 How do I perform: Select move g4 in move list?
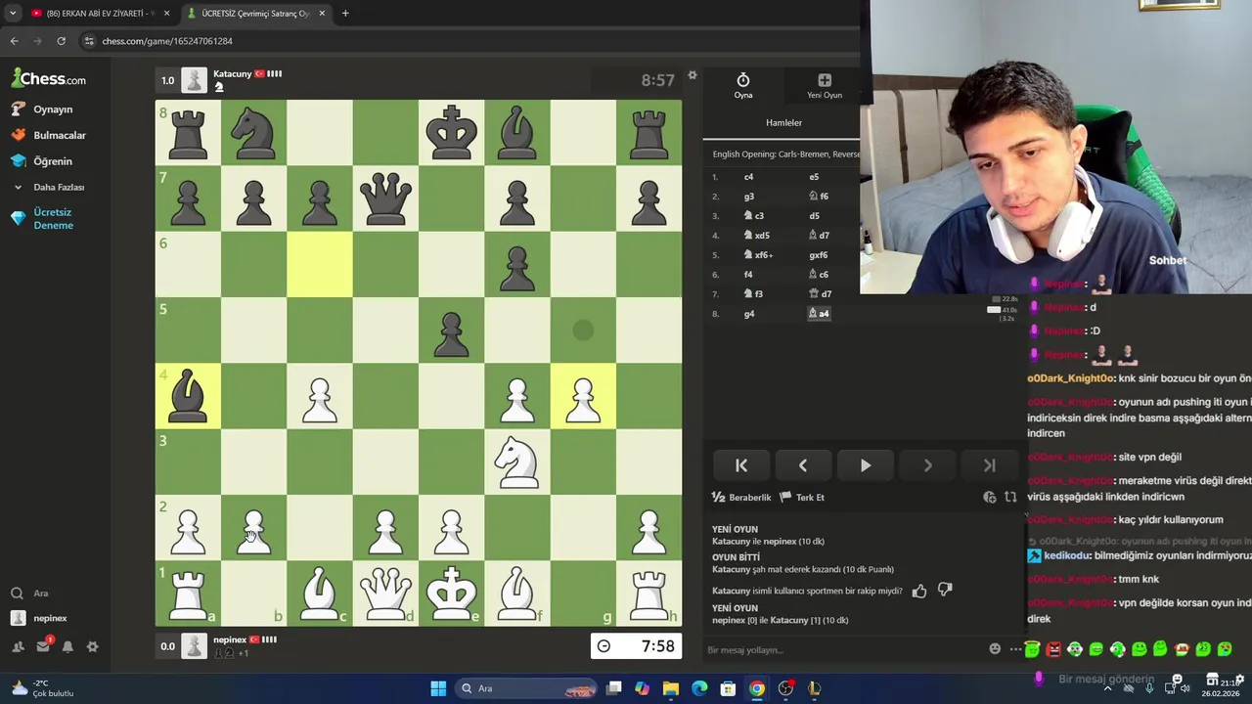click(x=749, y=314)
